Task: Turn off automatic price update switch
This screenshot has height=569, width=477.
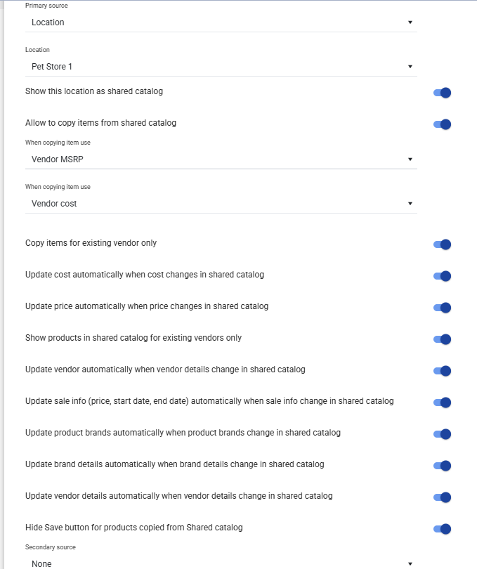Action: [442, 308]
